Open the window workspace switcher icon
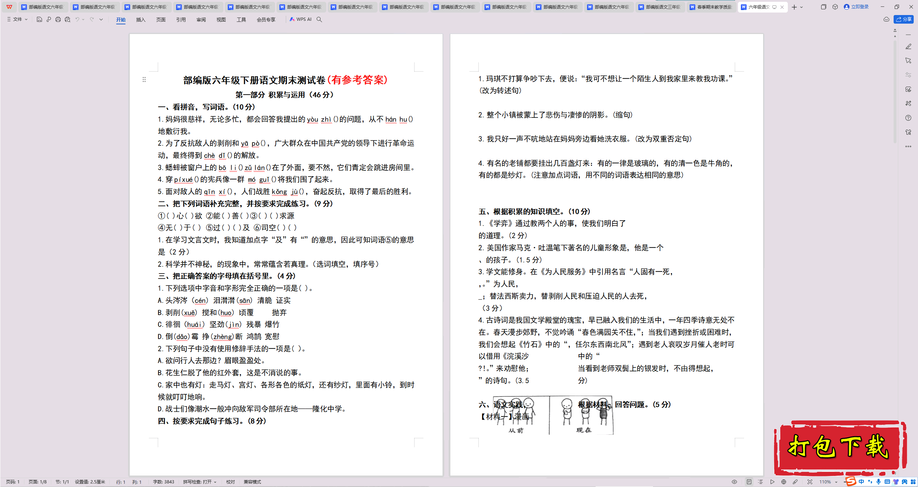The height and width of the screenshot is (487, 918). click(x=823, y=7)
